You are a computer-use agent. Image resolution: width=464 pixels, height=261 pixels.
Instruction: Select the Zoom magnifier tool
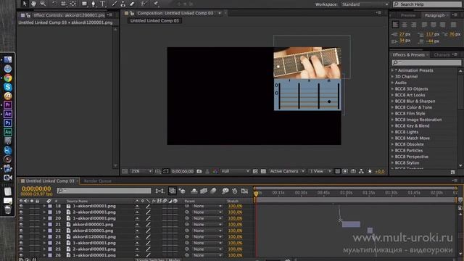[43, 4]
